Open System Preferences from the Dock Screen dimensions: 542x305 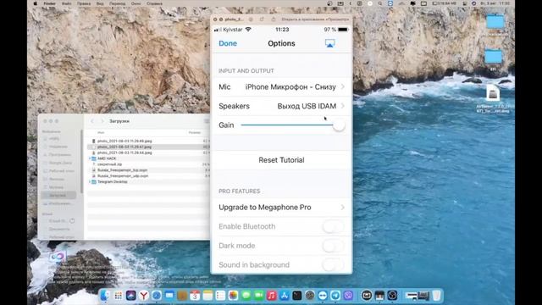310,296
